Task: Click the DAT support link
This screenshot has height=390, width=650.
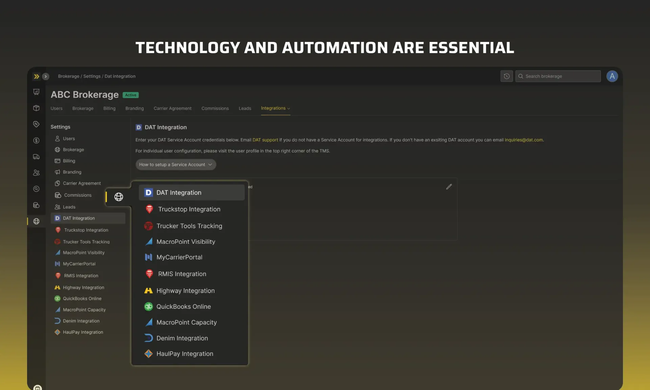Action: tap(265, 140)
